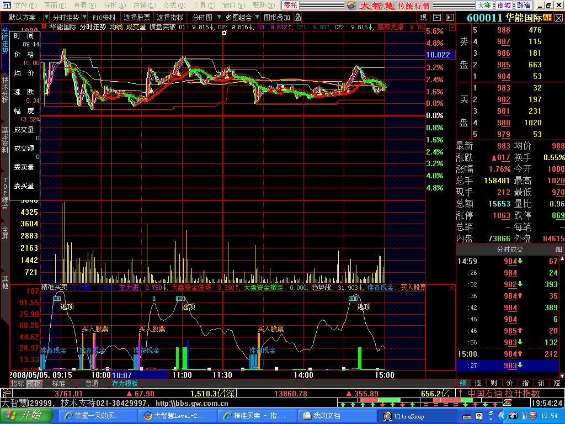This screenshot has width=565, height=424.
Task: Click the collapse-panel icon beside 现
Action: coord(437,18)
